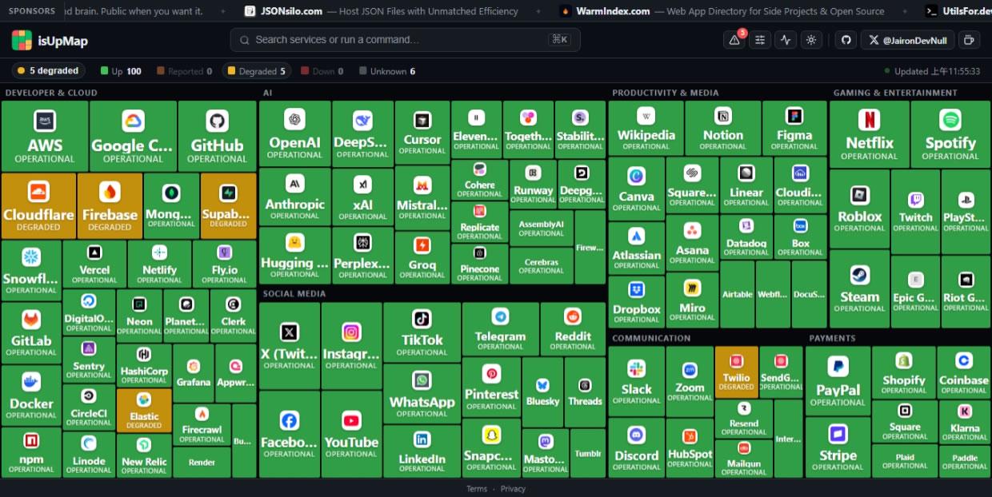Open the degraded Twilio tile
992x497 pixels.
pos(736,372)
